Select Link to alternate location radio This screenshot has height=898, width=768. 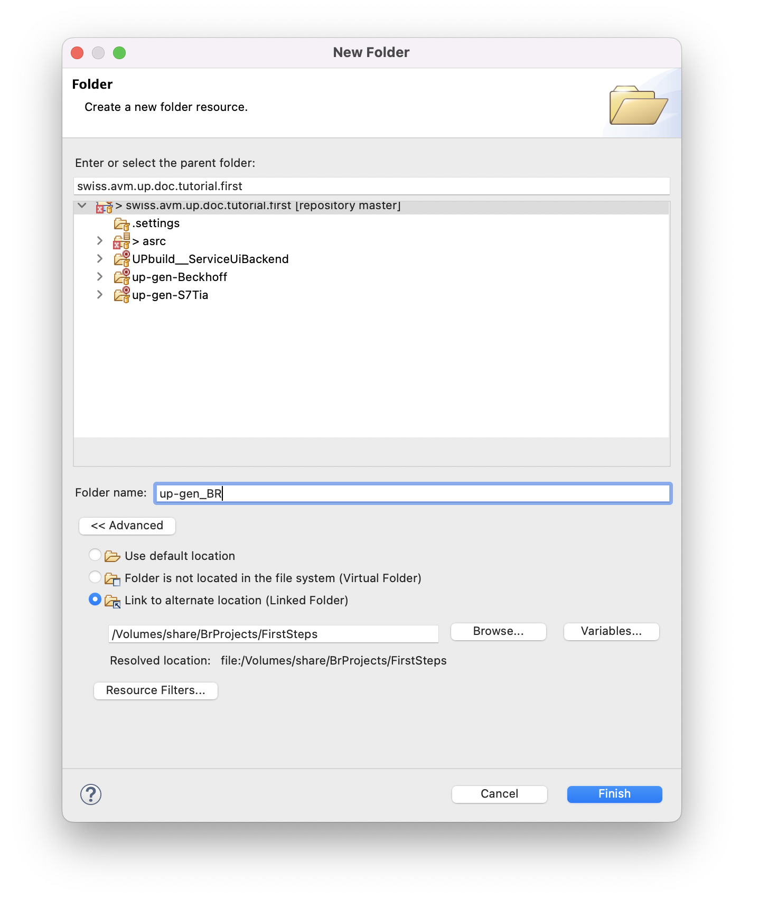tap(95, 599)
